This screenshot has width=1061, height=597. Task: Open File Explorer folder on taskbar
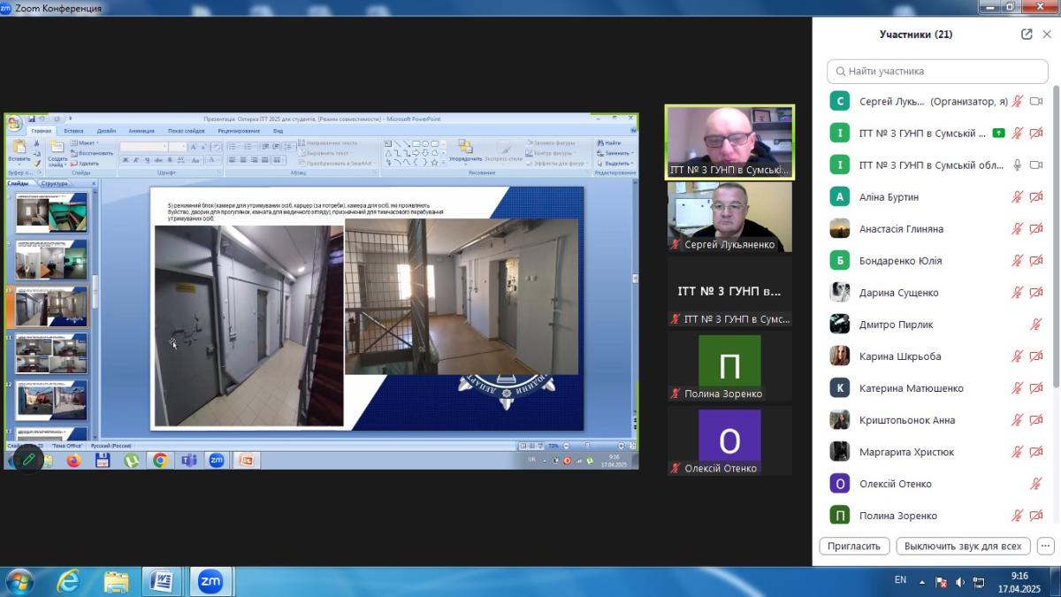pyautogui.click(x=116, y=581)
